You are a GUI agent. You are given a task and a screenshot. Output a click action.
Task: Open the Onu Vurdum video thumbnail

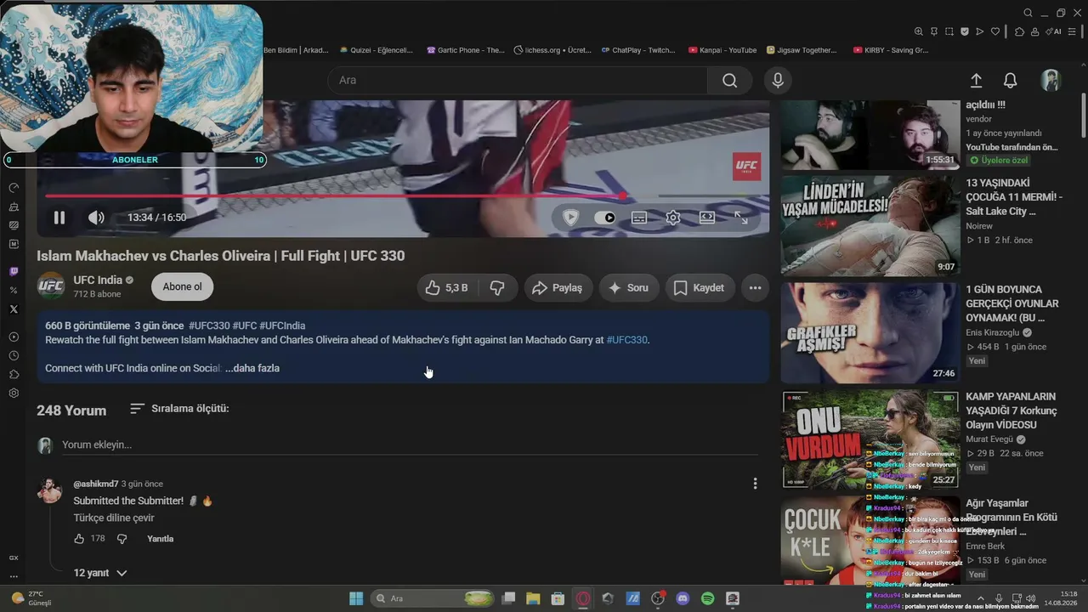[870, 439]
